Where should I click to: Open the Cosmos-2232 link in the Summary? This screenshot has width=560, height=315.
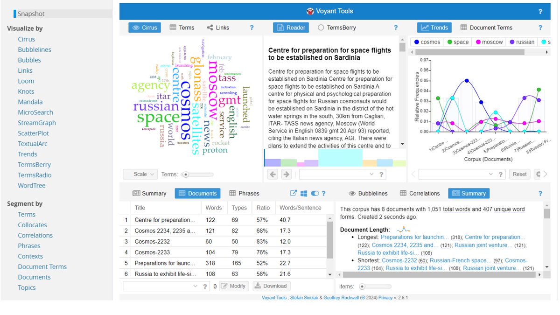tap(399, 260)
